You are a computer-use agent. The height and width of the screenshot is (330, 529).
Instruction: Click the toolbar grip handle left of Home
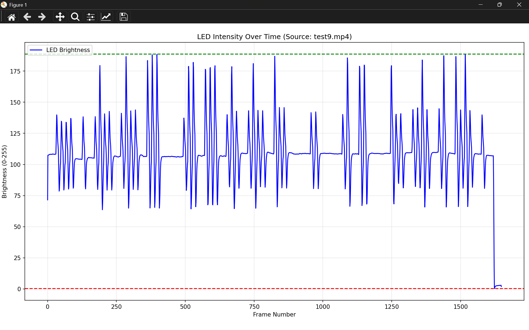(x=2, y=17)
